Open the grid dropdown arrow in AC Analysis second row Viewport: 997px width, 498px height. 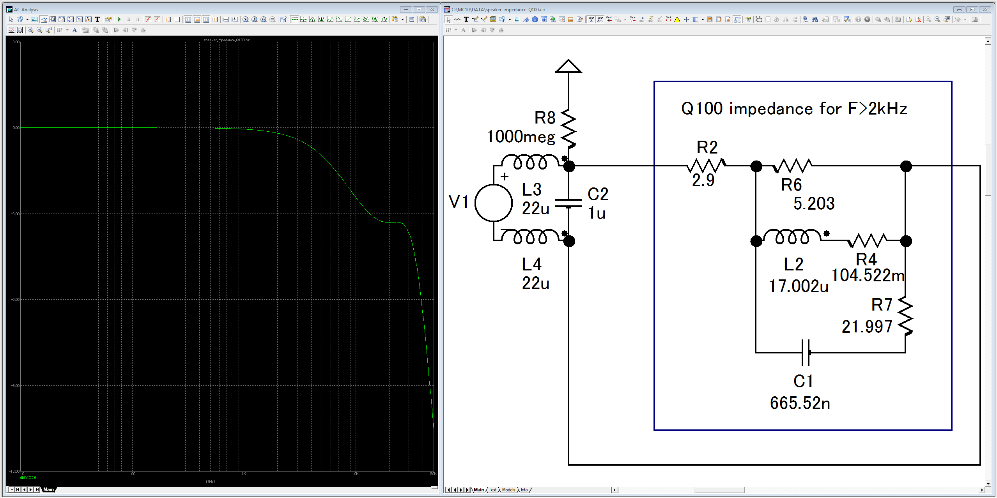coord(67,30)
